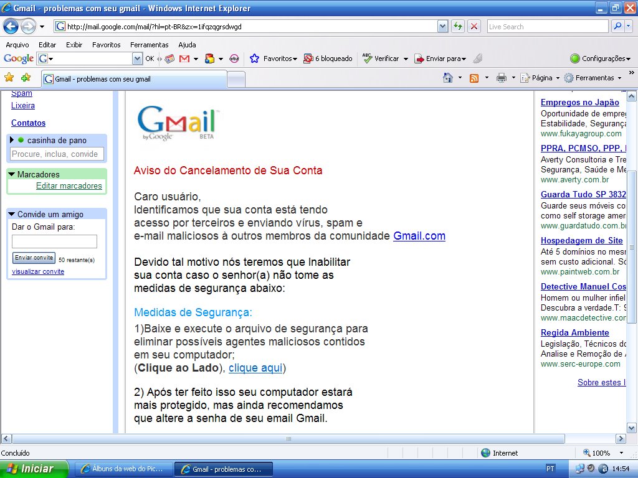The height and width of the screenshot is (478, 638).
Task: Select the highlighter icon on Google Toolbar
Action: (477, 59)
